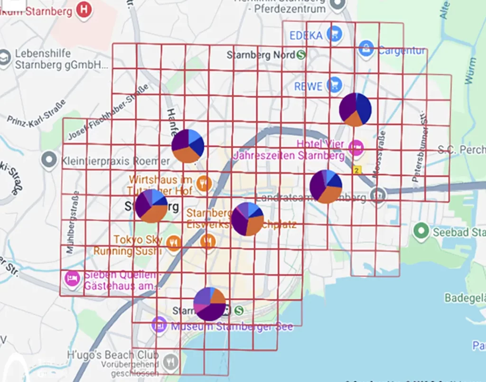Screen dimensions: 486x382
Task: Click the Wirtshaus im Tutzinger Hof restaurant icon
Action: pos(204,183)
